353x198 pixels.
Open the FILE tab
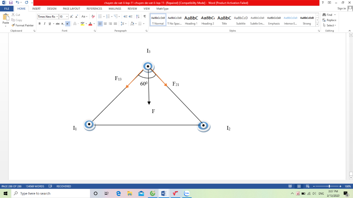click(7, 9)
